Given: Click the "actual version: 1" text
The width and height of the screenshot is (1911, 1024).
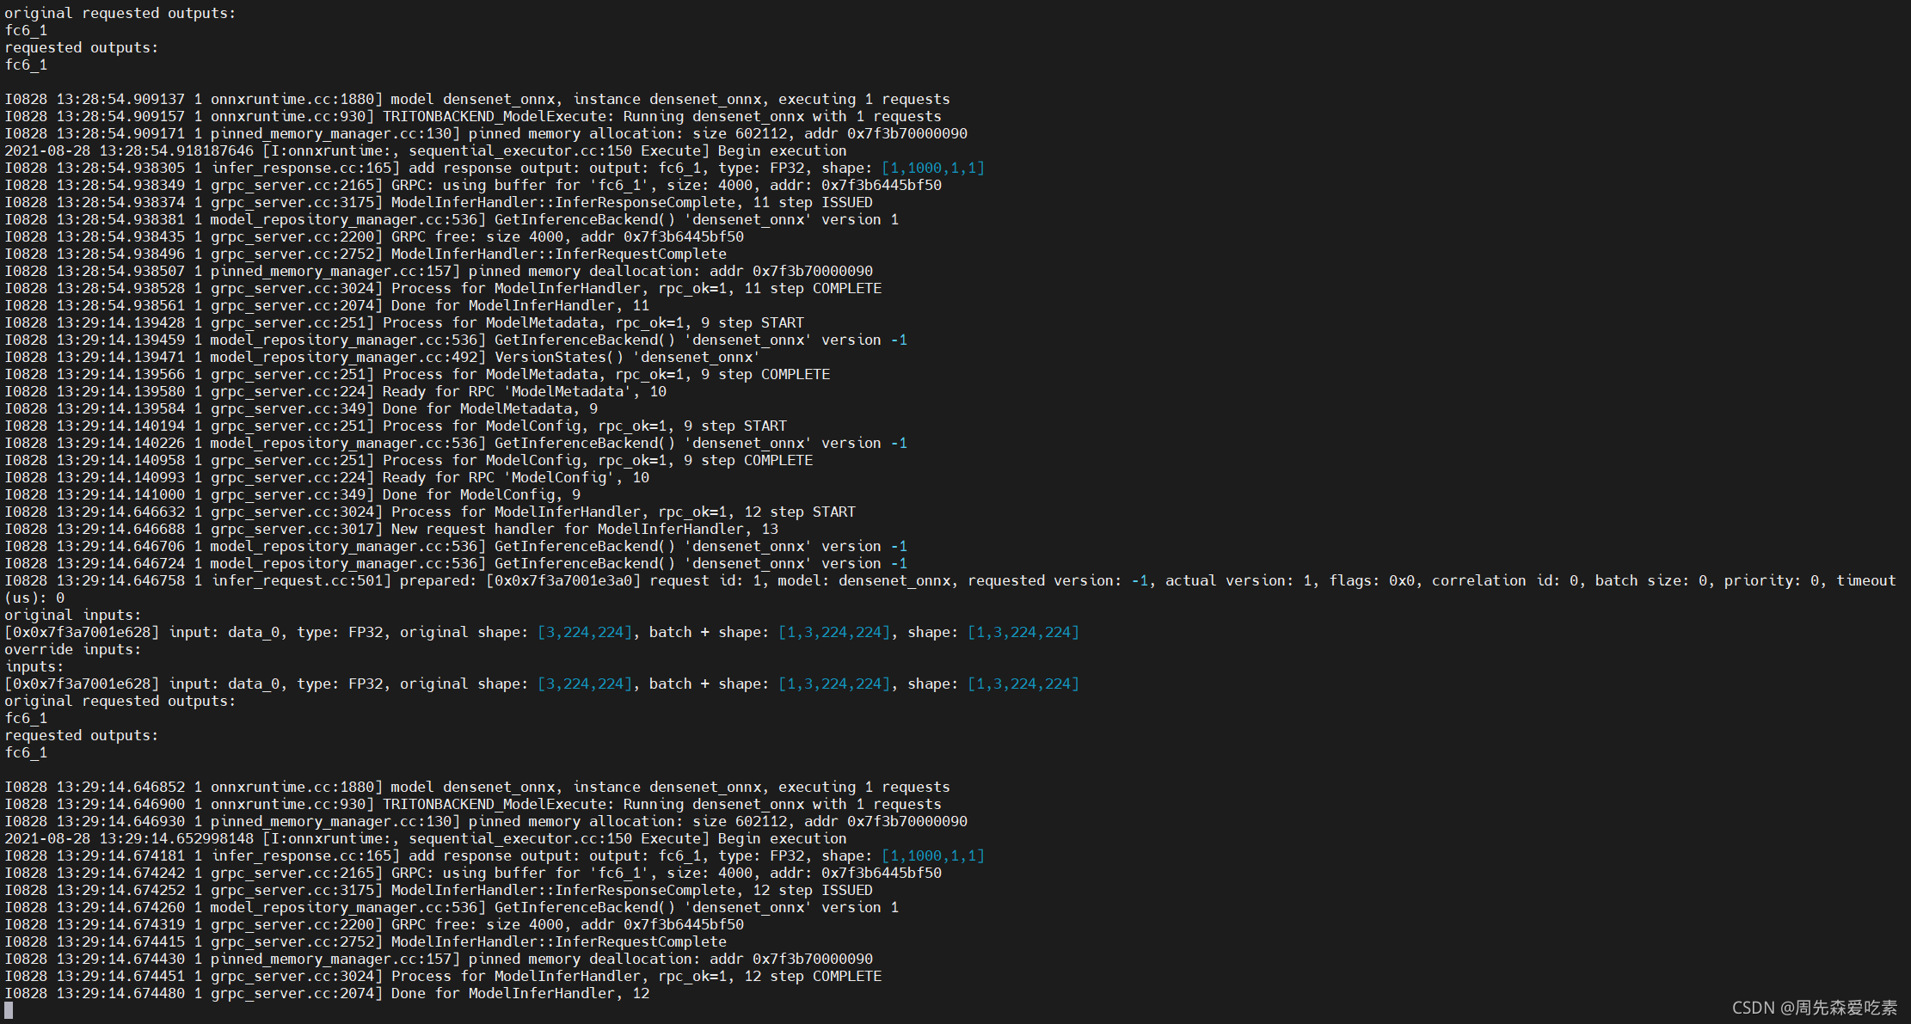Looking at the screenshot, I should [x=1238, y=580].
